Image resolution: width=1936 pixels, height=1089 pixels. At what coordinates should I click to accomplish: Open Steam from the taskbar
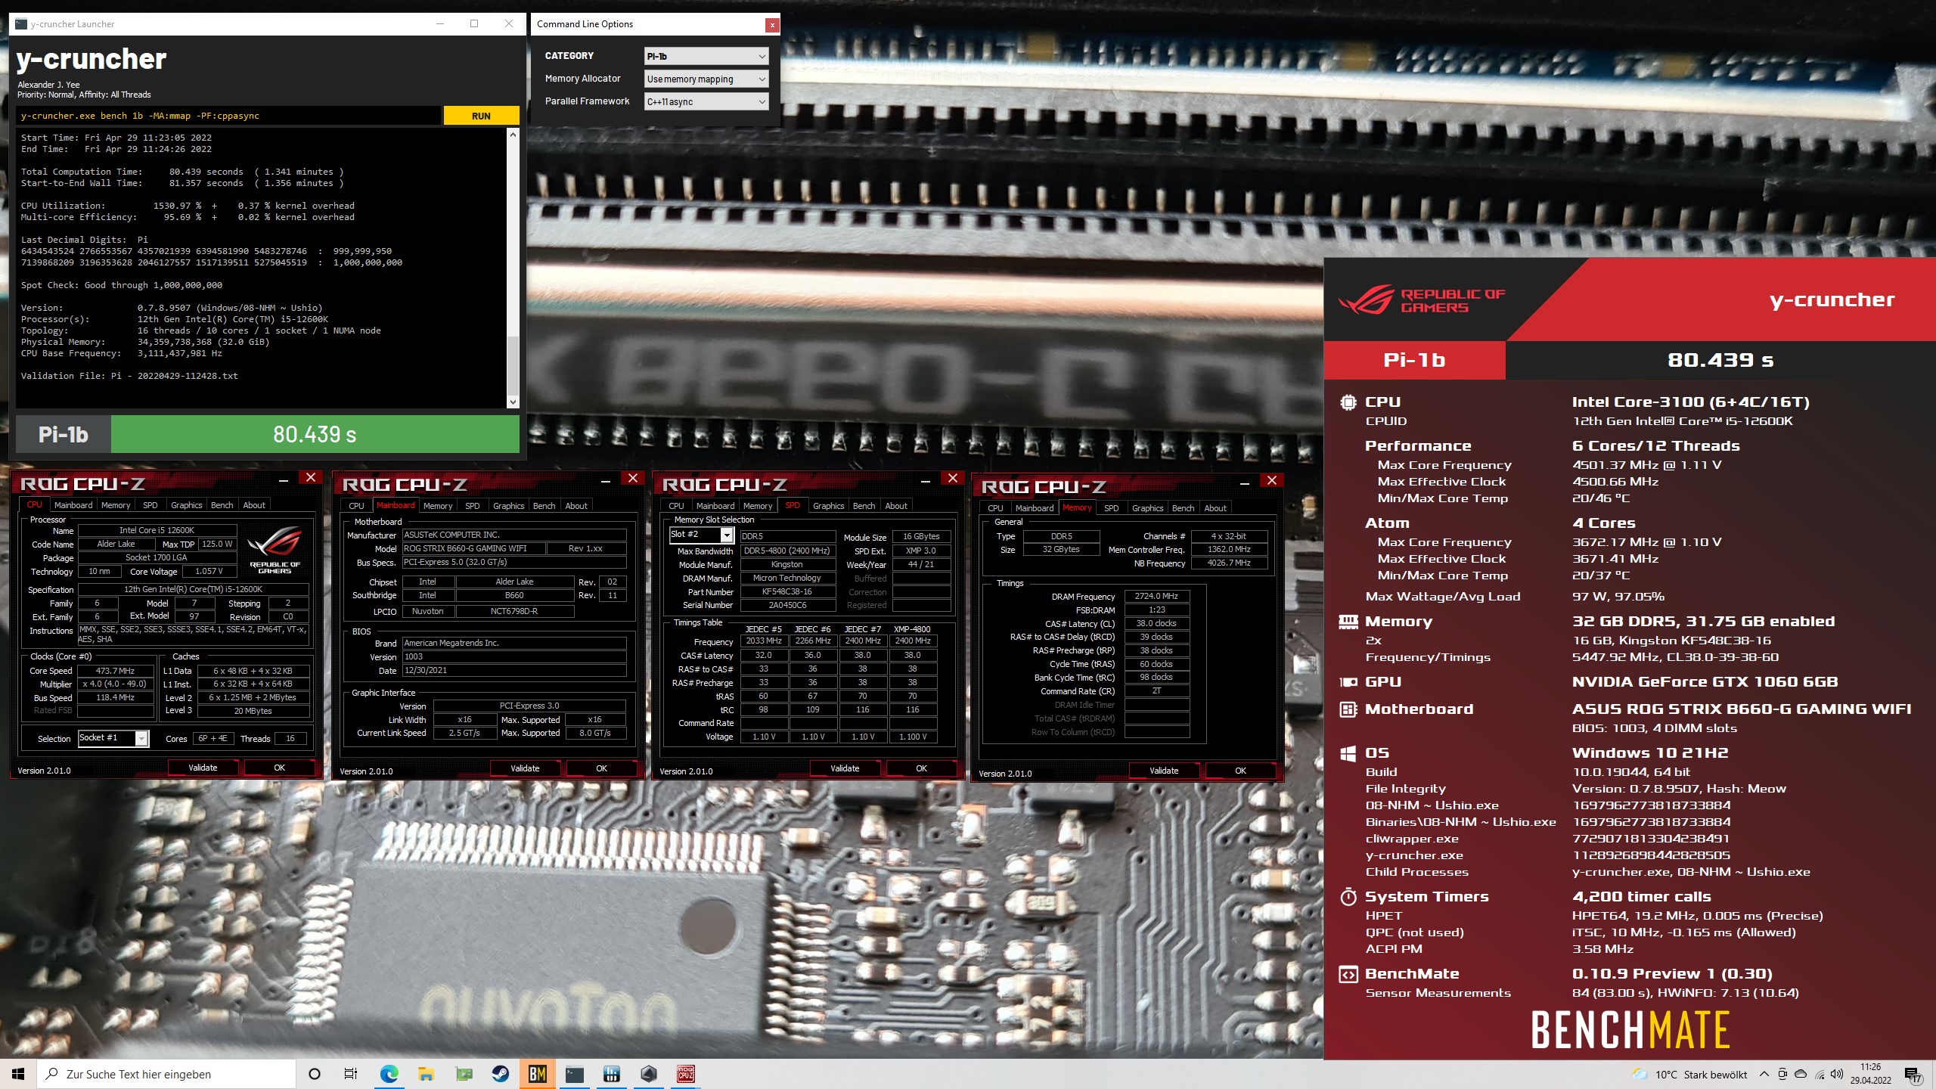[500, 1074]
